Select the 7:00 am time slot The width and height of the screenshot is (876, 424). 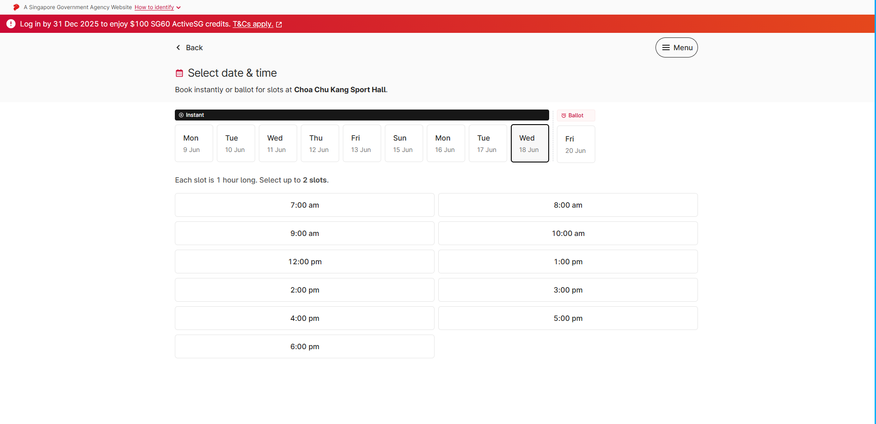(x=304, y=205)
